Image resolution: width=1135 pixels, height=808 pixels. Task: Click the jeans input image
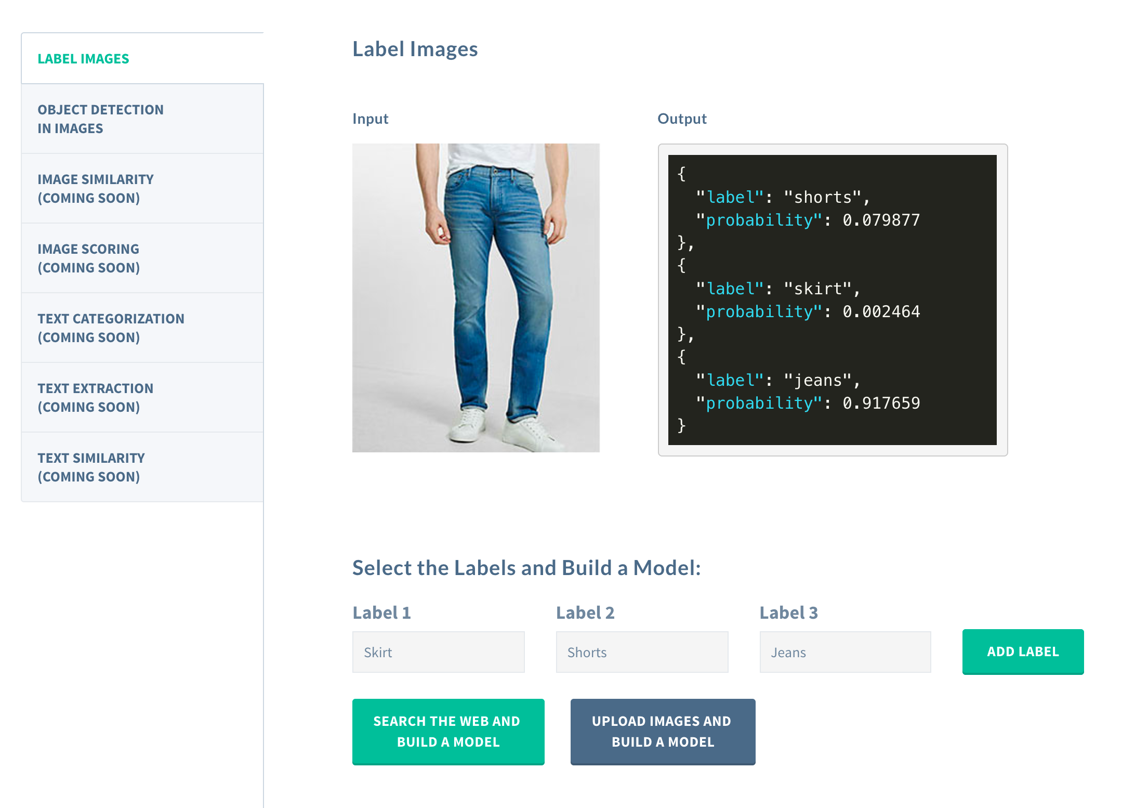click(x=476, y=297)
